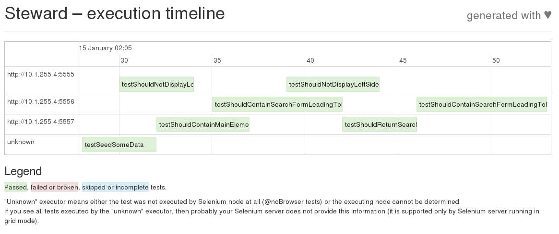Click the 35 seconds axis tick

(217, 60)
